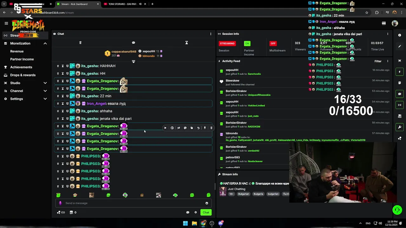Open the hamburger navigation menu
The width and height of the screenshot is (406, 228).
(6, 23)
